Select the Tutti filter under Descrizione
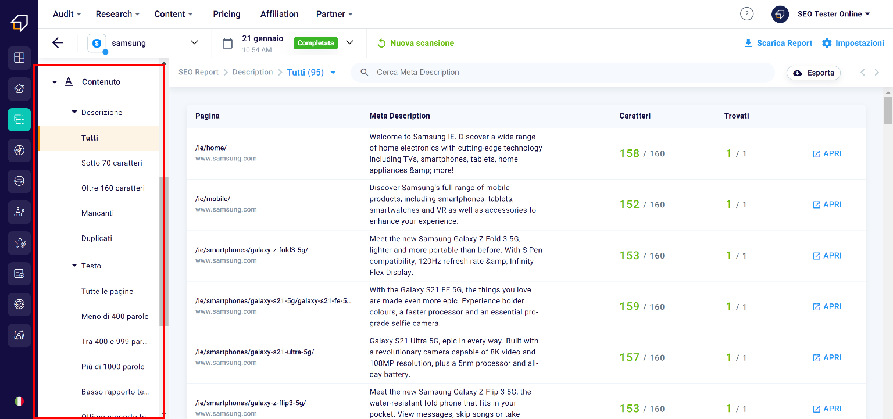Viewport: 893px width, 419px height. (x=90, y=138)
